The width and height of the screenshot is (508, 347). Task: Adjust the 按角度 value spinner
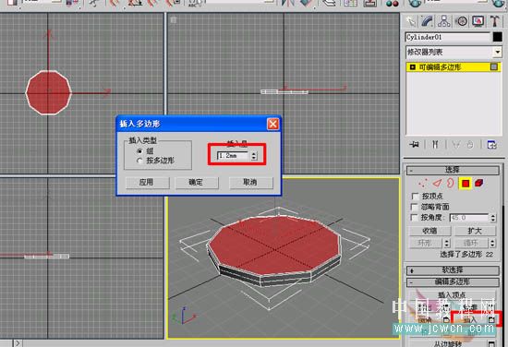click(493, 218)
